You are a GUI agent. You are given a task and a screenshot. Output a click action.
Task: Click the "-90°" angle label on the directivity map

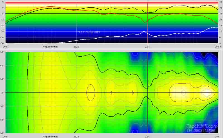[2, 133]
